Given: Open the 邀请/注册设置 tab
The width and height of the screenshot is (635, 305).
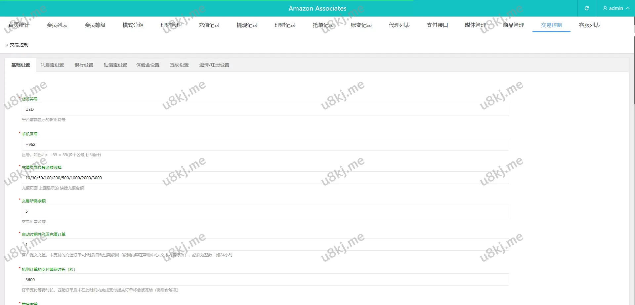Looking at the screenshot, I should click(214, 65).
